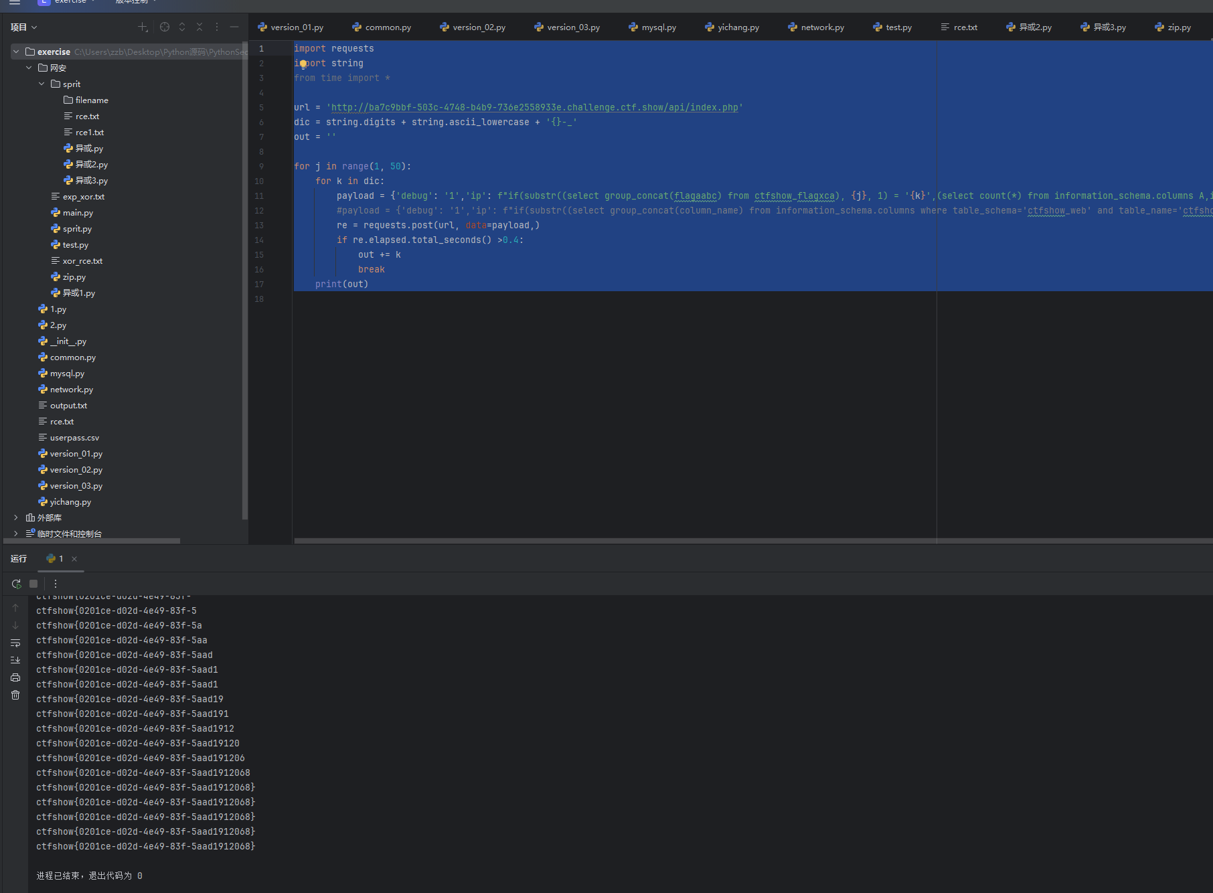Open exp_xor.txt file

[78, 196]
